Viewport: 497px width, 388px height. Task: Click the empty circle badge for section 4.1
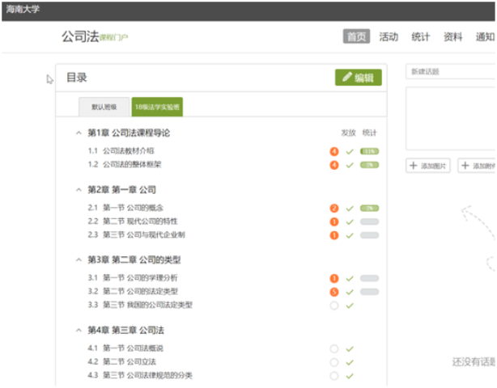pyautogui.click(x=333, y=348)
